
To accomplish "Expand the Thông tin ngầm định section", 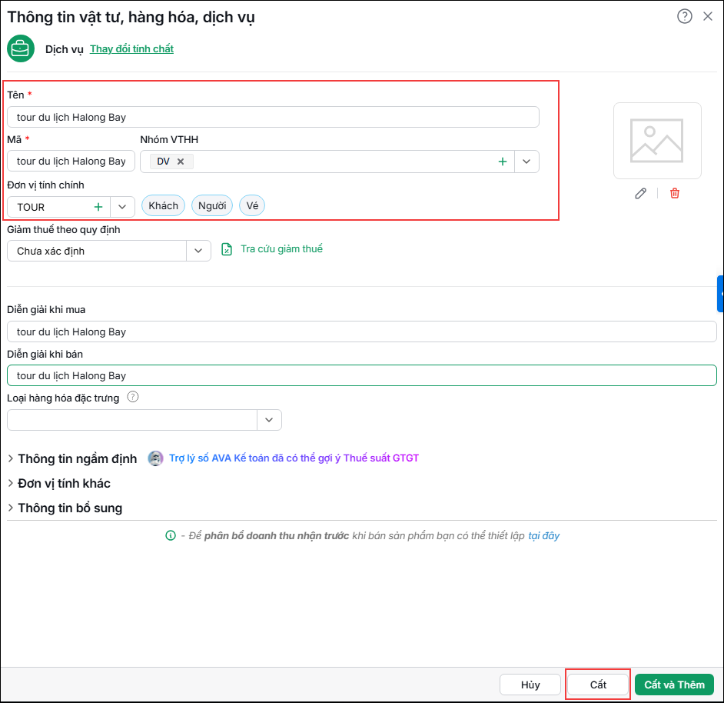I will tap(72, 458).
